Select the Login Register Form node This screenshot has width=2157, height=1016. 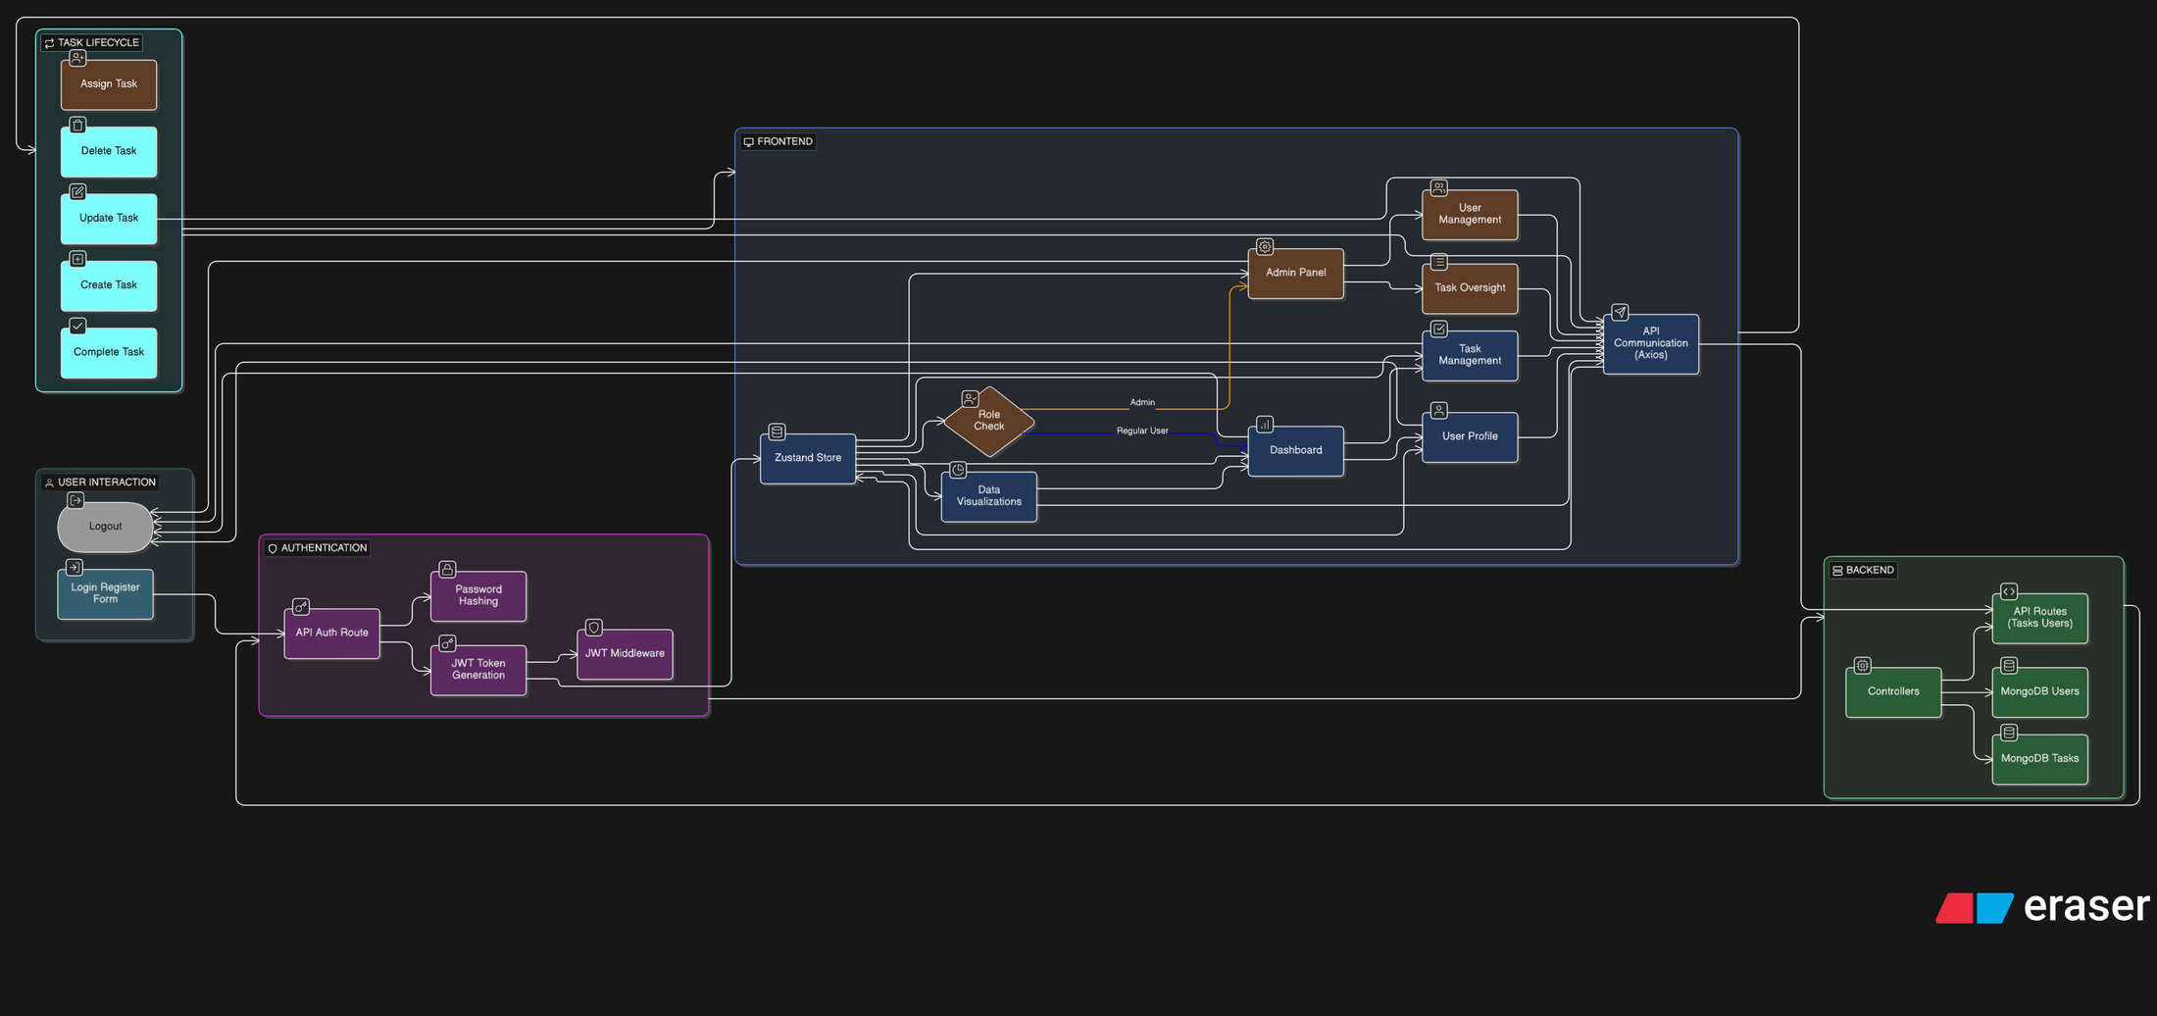[x=106, y=593]
